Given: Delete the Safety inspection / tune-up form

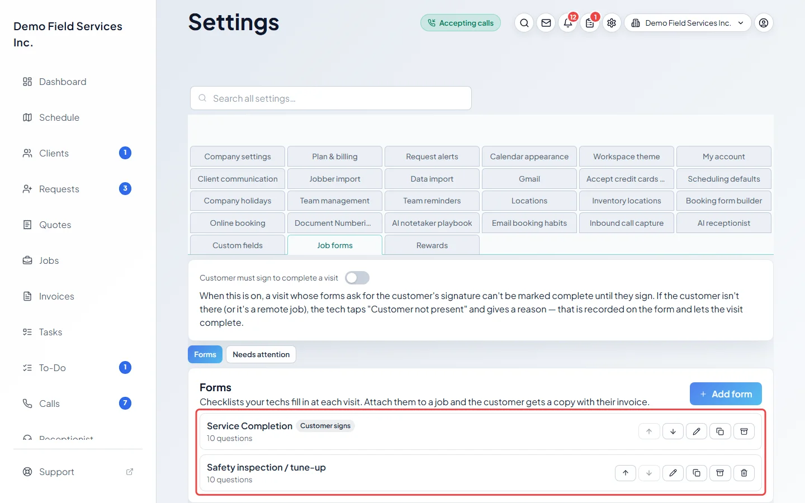Looking at the screenshot, I should 744,473.
